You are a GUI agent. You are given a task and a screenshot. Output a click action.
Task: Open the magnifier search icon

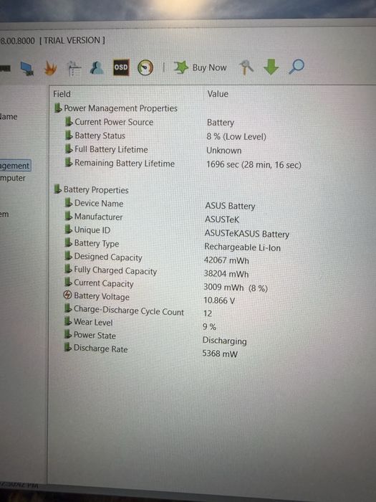[x=297, y=66]
